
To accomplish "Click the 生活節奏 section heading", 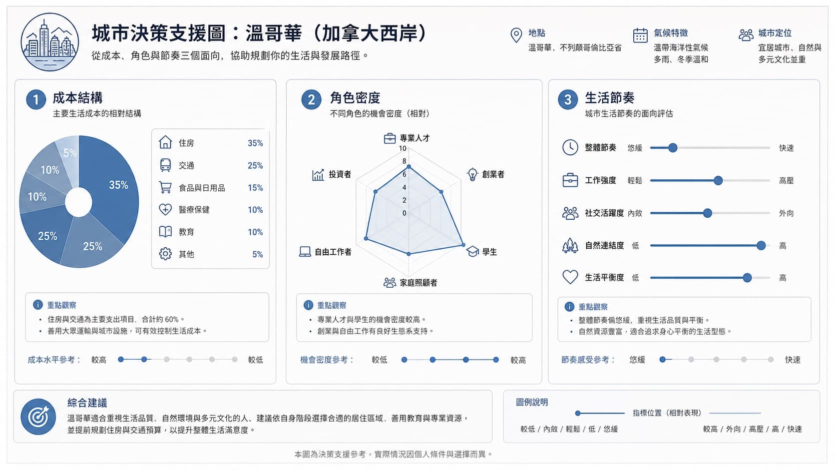I will [x=610, y=98].
